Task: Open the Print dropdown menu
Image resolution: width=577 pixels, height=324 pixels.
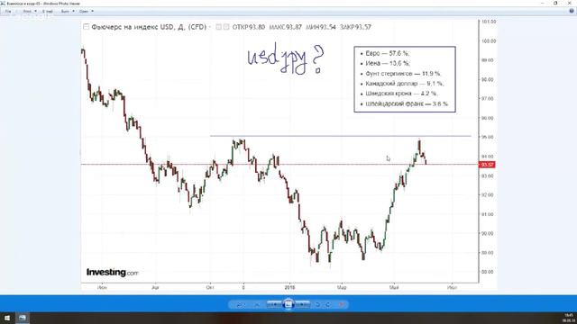Action: pyautogui.click(x=30, y=12)
